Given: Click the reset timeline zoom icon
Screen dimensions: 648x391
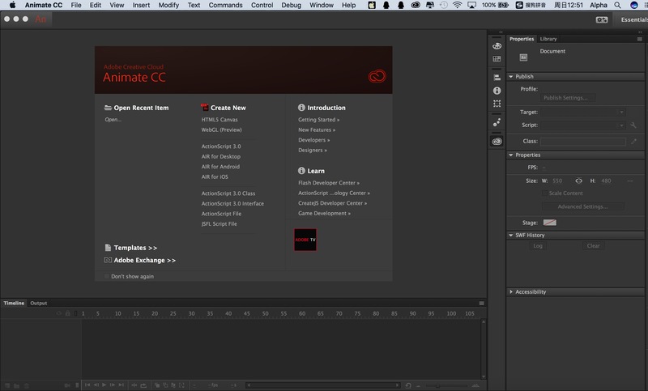Looking at the screenshot, I should (x=408, y=385).
